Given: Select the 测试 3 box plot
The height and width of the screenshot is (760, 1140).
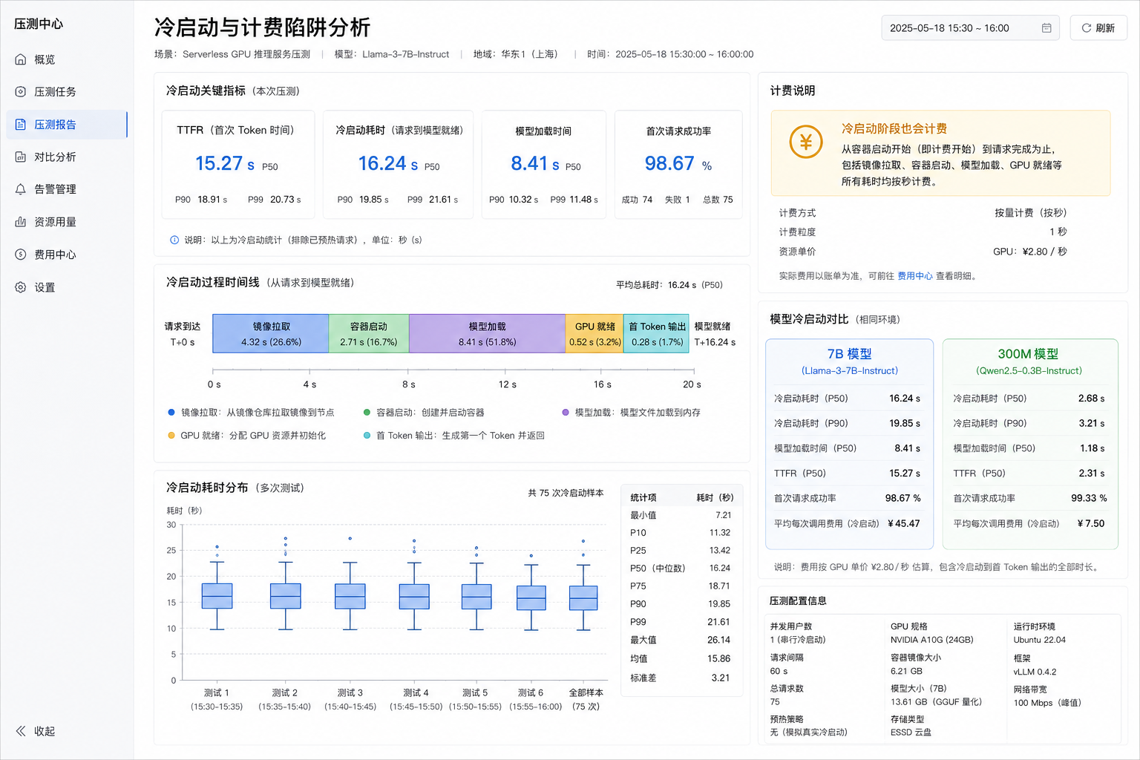Looking at the screenshot, I should [x=350, y=596].
